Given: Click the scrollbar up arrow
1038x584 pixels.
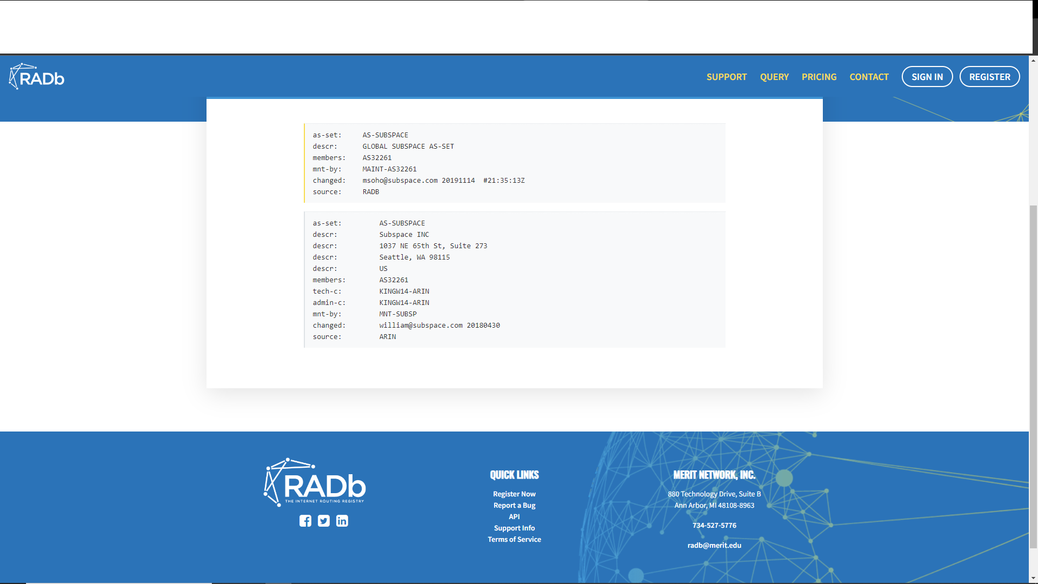Looking at the screenshot, I should click(1033, 60).
